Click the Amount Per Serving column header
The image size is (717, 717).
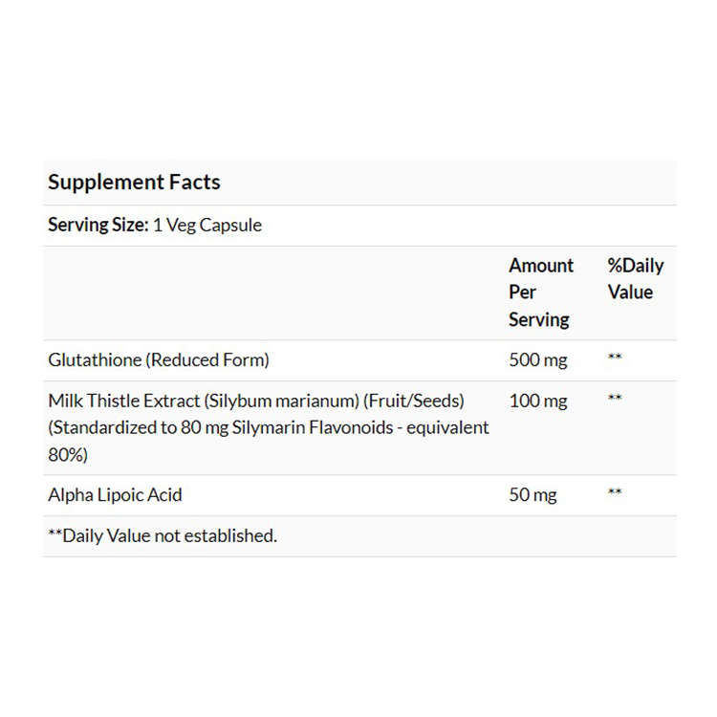coord(541,292)
